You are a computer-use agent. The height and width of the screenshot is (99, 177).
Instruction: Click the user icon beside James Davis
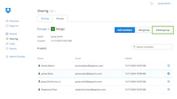(x=39, y=74)
